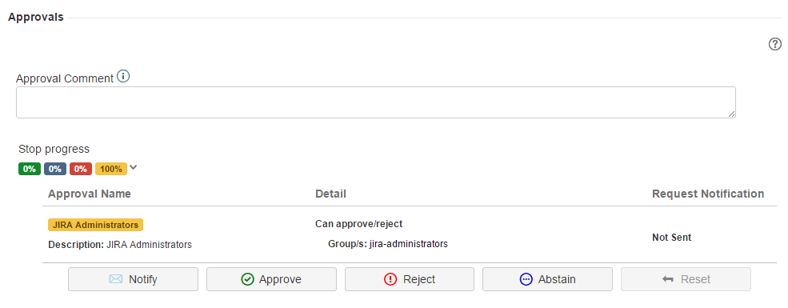Viewport: 788px width, 308px height.
Task: Click the blue ellipsis Abstain icon
Action: [x=526, y=279]
